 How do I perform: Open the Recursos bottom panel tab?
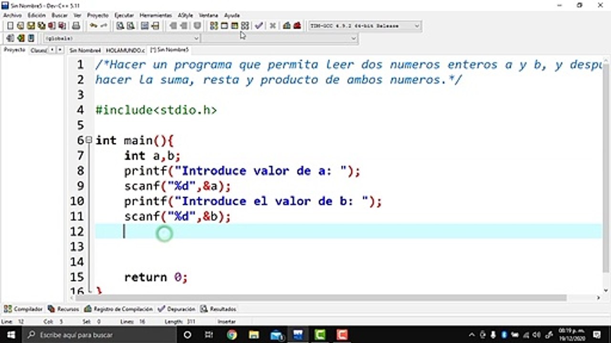point(63,309)
